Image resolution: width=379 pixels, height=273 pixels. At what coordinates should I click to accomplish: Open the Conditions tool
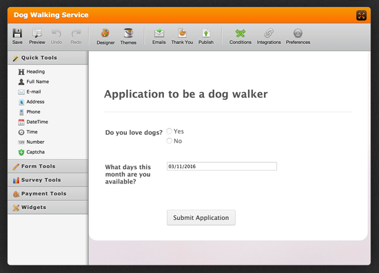point(240,36)
